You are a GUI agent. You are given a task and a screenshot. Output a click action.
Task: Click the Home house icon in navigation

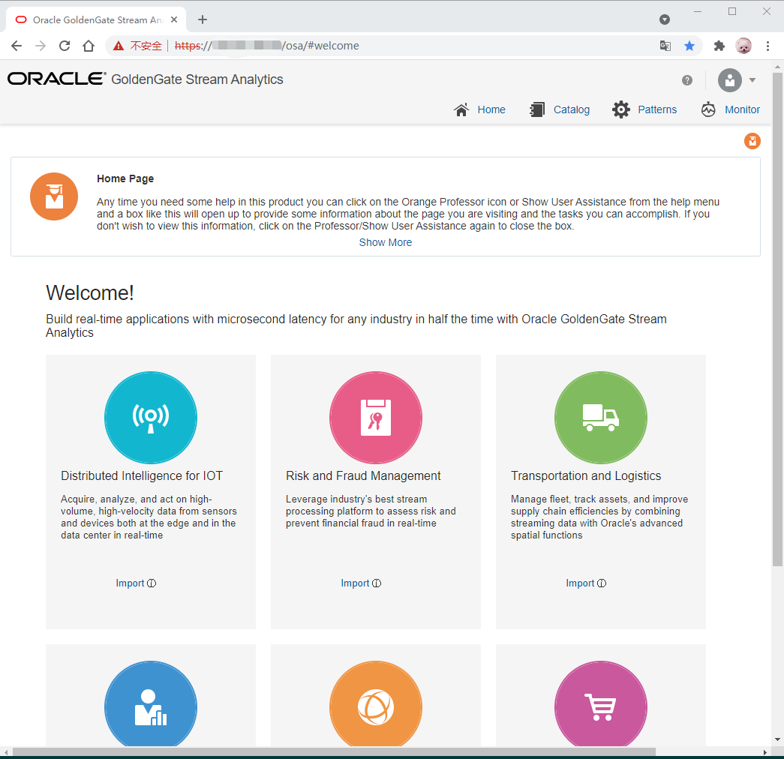(x=461, y=109)
